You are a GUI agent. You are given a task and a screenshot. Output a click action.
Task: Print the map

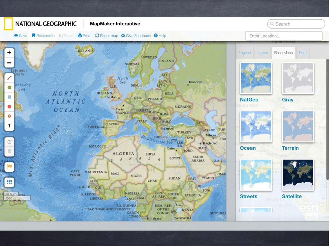(x=84, y=36)
